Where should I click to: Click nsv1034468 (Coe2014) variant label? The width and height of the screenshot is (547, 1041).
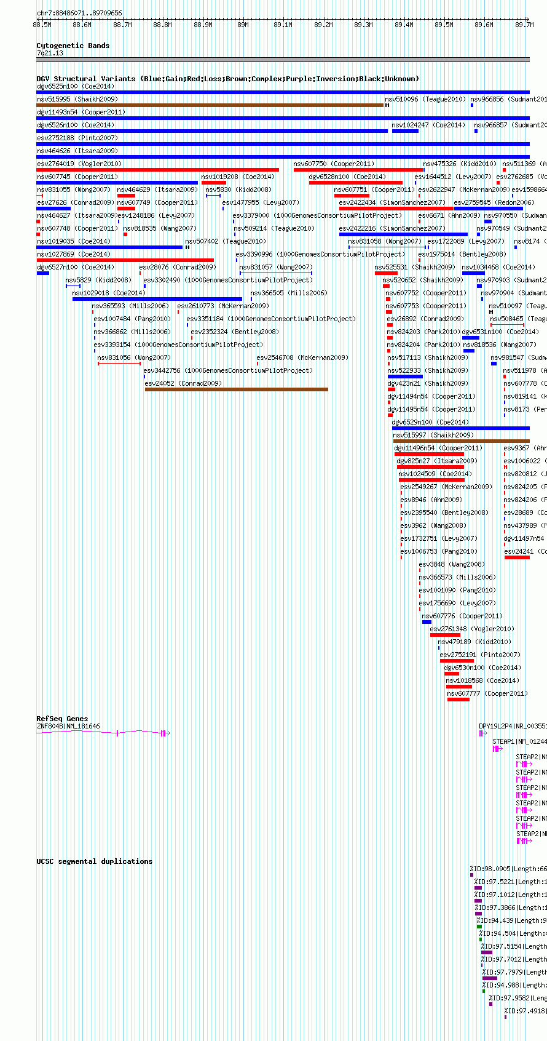[498, 267]
